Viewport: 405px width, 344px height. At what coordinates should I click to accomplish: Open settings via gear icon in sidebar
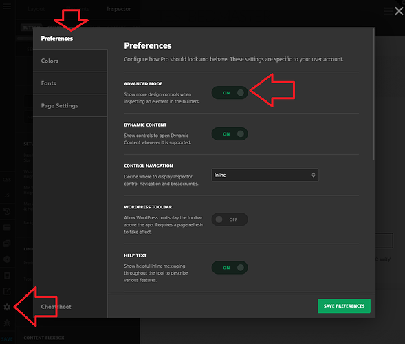pyautogui.click(x=7, y=307)
